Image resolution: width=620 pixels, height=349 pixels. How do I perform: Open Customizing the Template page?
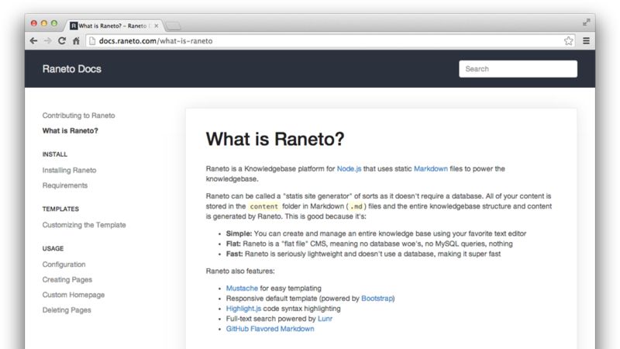coord(84,225)
